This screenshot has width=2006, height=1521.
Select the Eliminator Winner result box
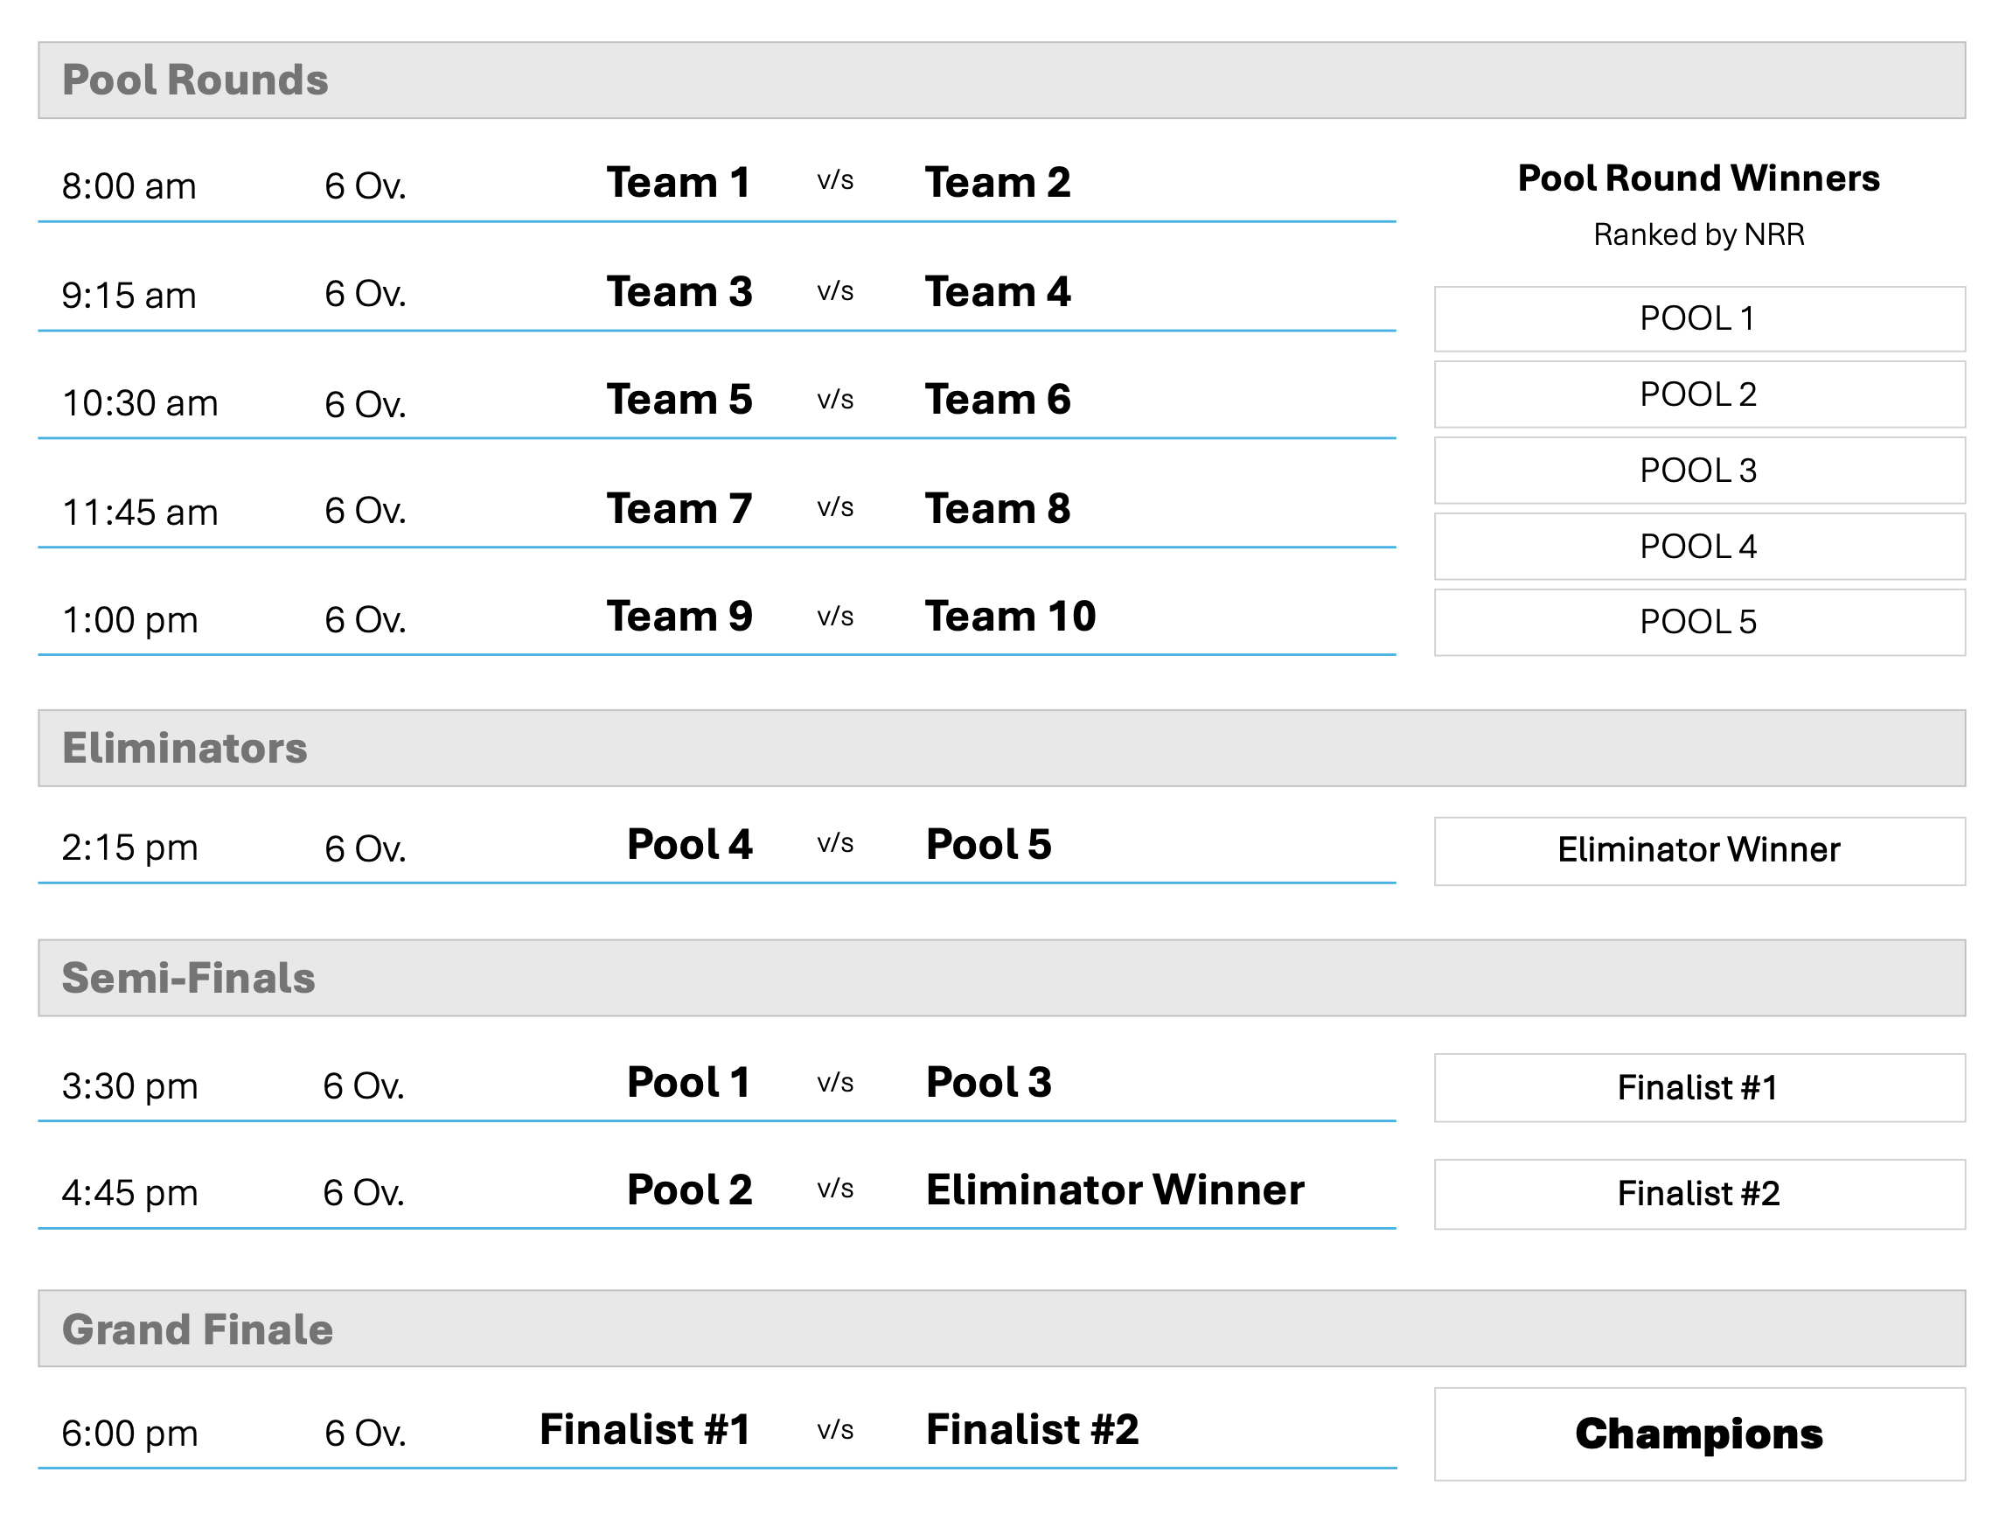tap(1698, 851)
